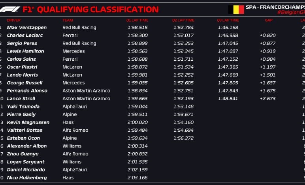
Task: Click Fernando Alonso's Aston Martin Aramco team
Action: pos(87,91)
